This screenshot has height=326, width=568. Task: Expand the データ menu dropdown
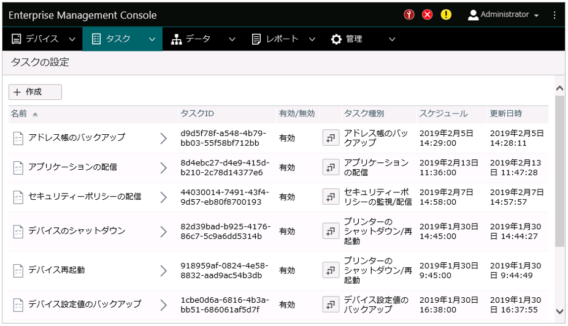coord(232,39)
